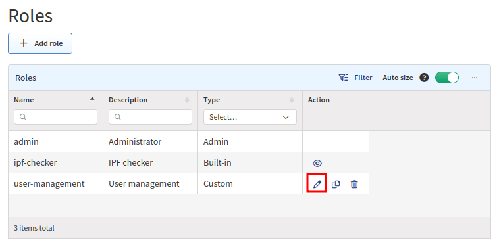Disable the Auto size toggle
The height and width of the screenshot is (245, 499).
pos(447,78)
